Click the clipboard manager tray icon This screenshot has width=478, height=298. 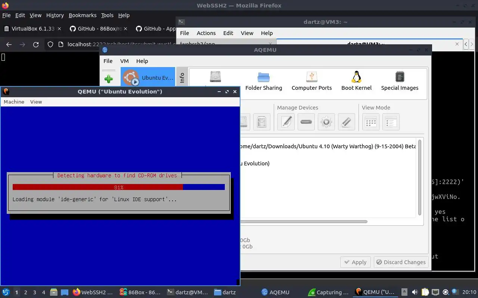click(x=425, y=292)
